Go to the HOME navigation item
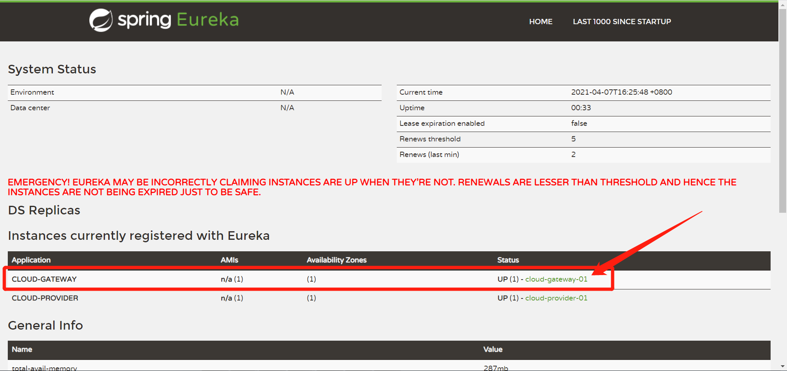This screenshot has height=371, width=787. click(540, 22)
